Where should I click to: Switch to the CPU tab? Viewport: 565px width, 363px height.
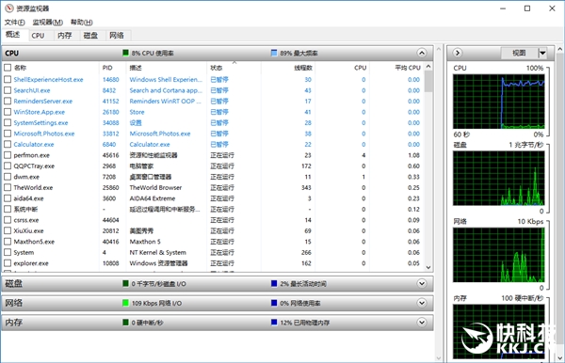tap(38, 35)
